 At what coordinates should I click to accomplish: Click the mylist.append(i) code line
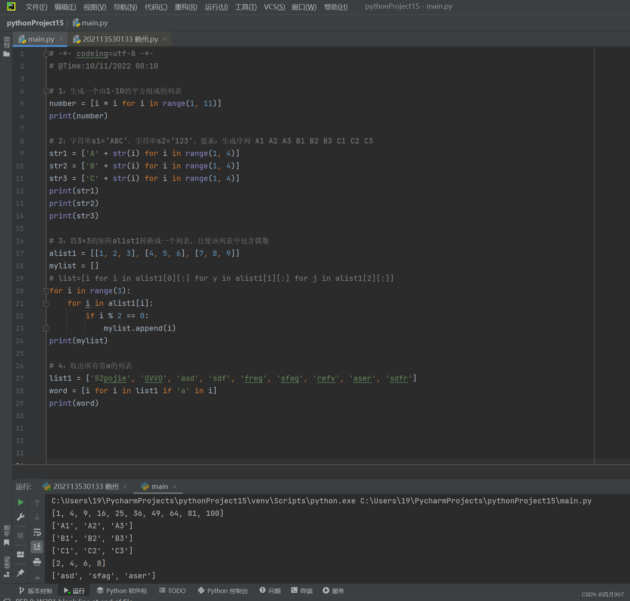(x=140, y=328)
